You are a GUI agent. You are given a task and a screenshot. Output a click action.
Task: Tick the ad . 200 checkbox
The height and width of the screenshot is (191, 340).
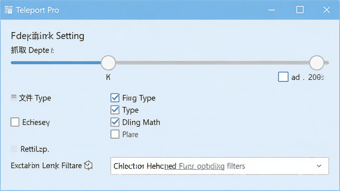[x=283, y=77]
